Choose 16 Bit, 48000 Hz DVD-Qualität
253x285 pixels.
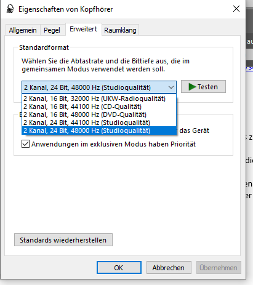[x=99, y=114]
